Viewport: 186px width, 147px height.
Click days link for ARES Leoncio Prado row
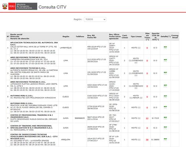pyautogui.click(x=147, y=86)
